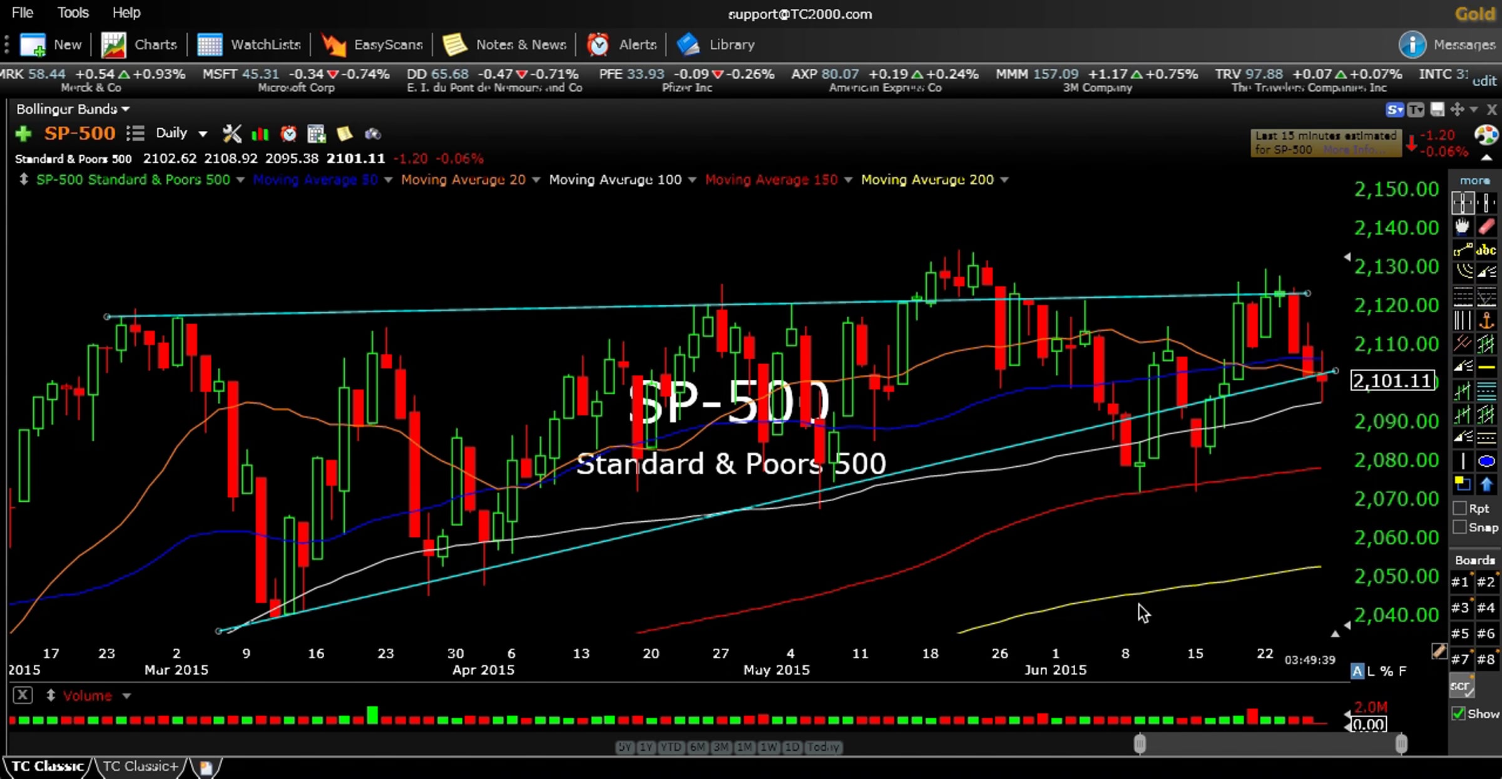Switch to the TC Classic tab
This screenshot has width=1502, height=779.
point(48,766)
